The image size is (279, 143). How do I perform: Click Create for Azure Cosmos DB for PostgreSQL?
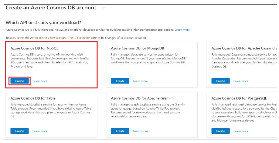point(220,131)
